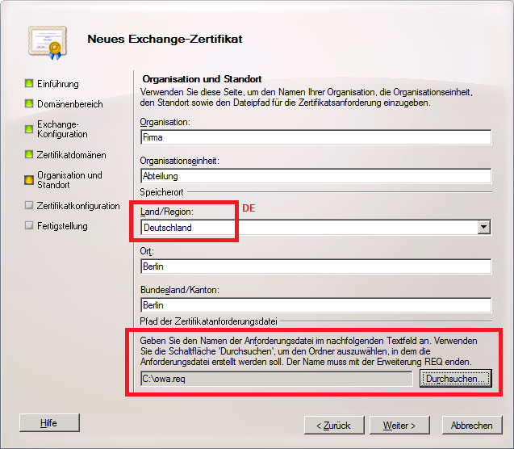This screenshot has width=514, height=449.
Task: Focus the Organisationseinheit text field
Action: click(x=315, y=176)
